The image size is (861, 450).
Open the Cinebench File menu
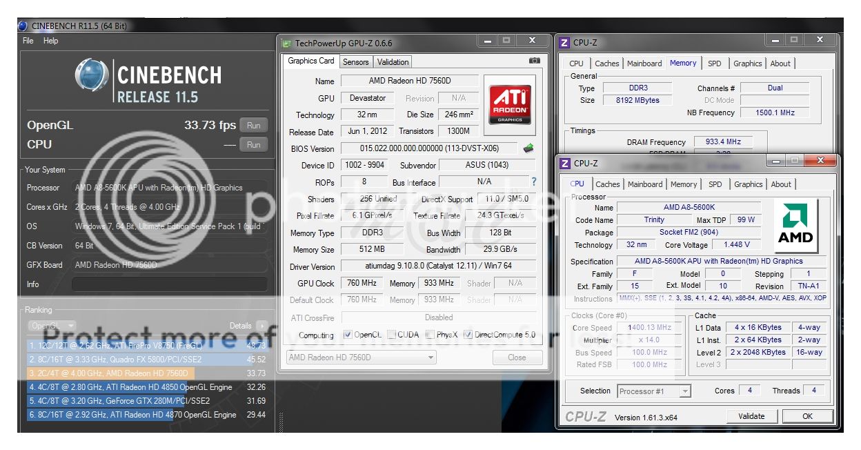click(x=28, y=41)
